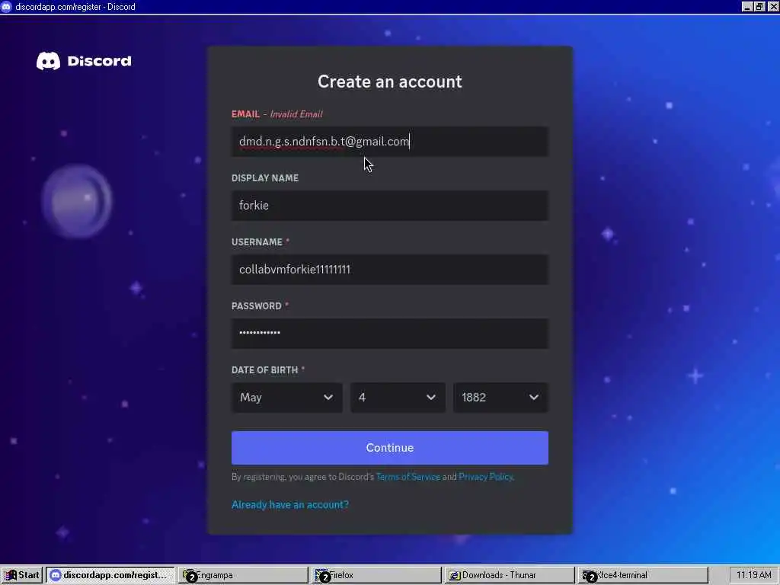Open the day dropdown showing 4

(x=398, y=398)
